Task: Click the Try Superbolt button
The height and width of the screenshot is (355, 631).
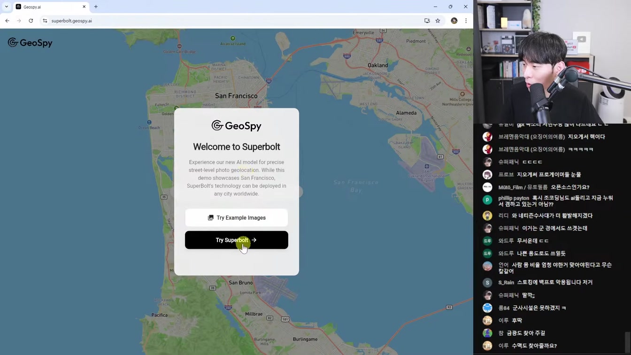Action: click(x=236, y=240)
